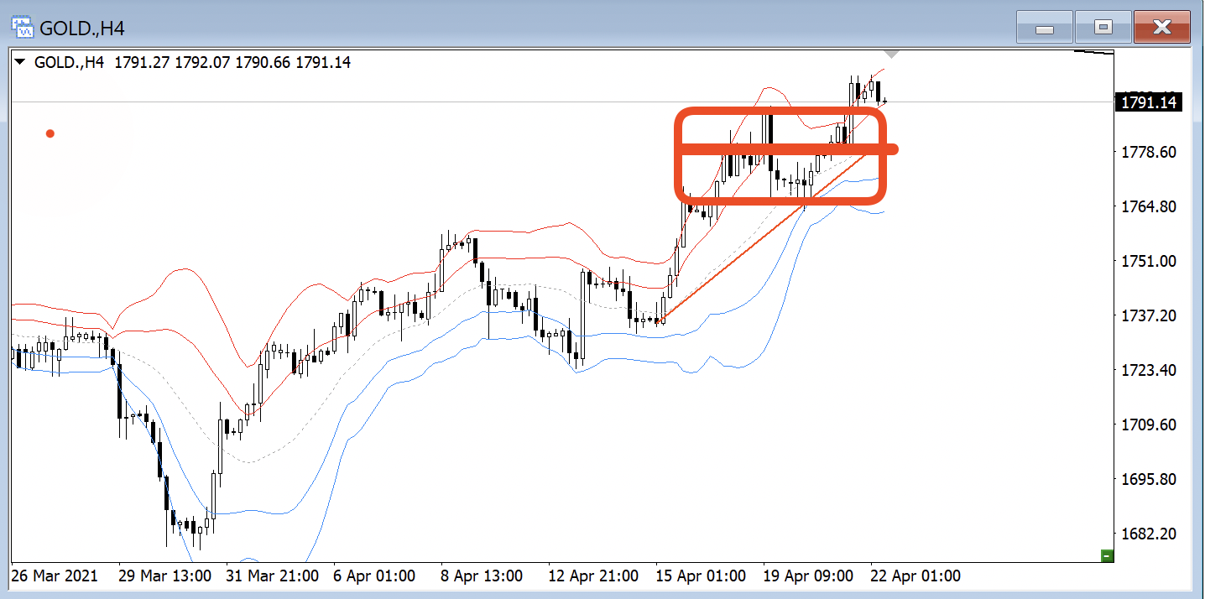
Task: Click the chart window icon beside the GOLD.,H4 title
Action: (23, 28)
